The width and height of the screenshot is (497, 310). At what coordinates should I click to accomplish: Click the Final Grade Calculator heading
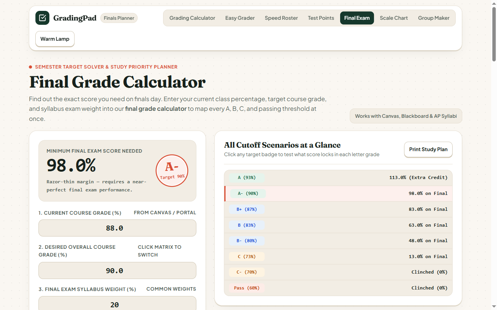click(117, 82)
